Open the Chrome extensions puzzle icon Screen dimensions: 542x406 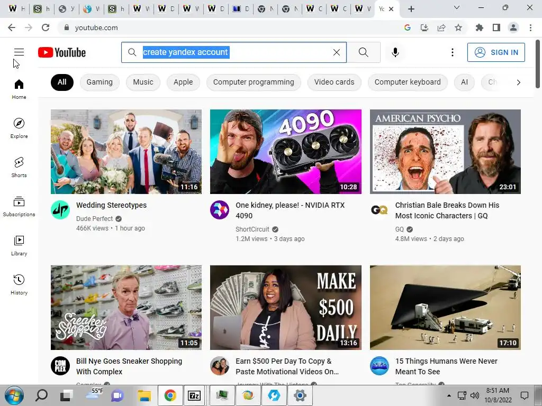479,27
